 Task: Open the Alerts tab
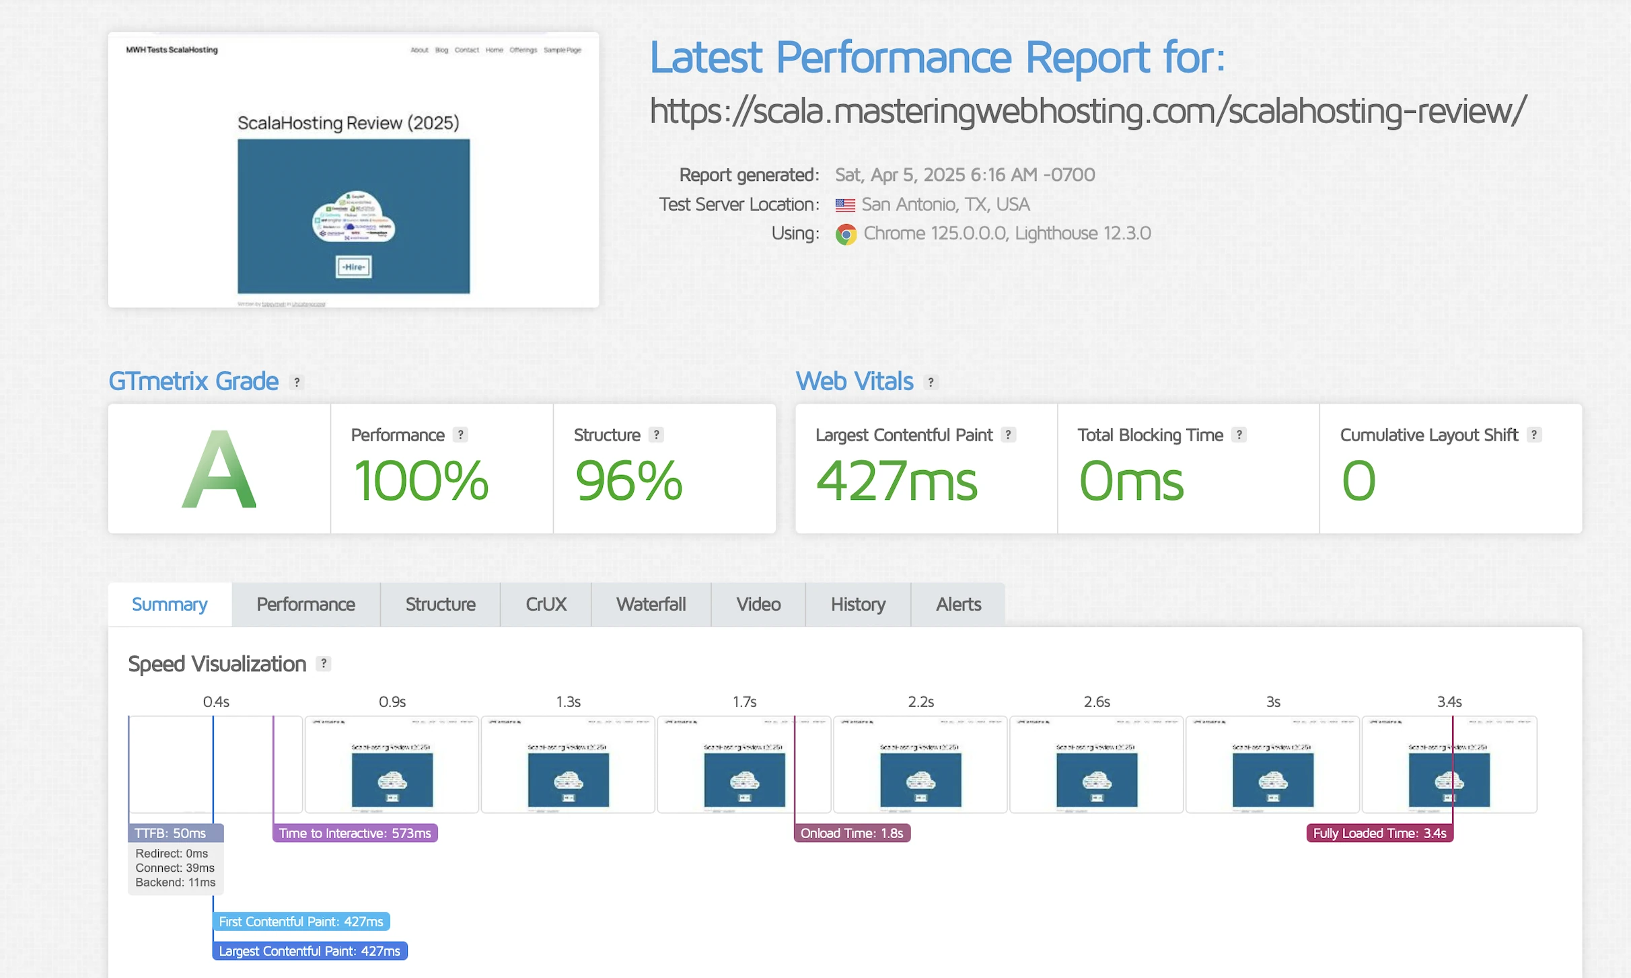click(x=958, y=604)
